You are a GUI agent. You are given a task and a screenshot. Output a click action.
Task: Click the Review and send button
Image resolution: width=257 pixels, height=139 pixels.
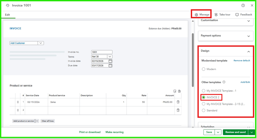(x=236, y=132)
